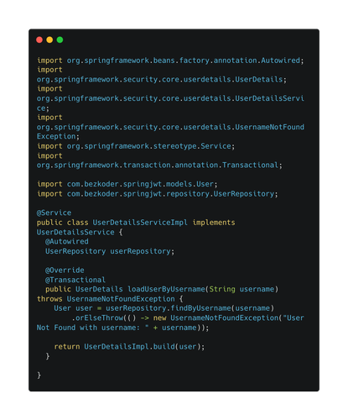Screen dimensions: 348x420
Task: Click the red close dot
Action: (x=39, y=39)
